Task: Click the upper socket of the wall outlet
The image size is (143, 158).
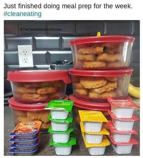Action: pos(25,52)
